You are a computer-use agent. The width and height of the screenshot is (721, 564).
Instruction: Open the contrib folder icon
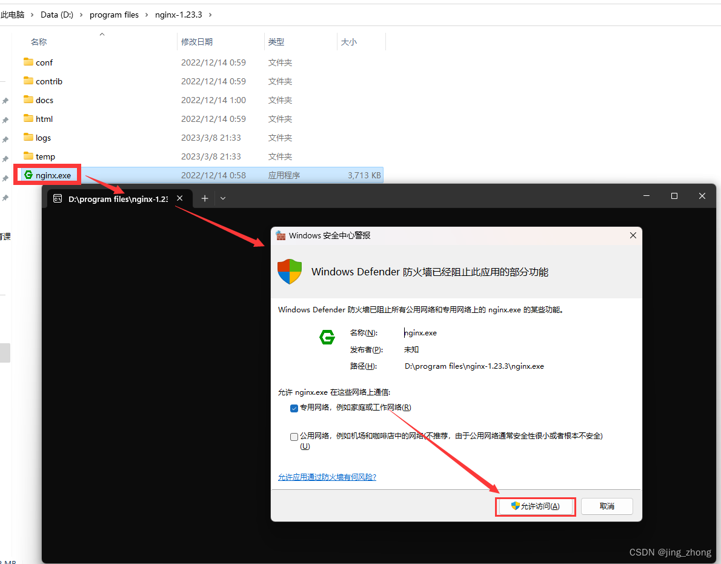pyautogui.click(x=28, y=81)
